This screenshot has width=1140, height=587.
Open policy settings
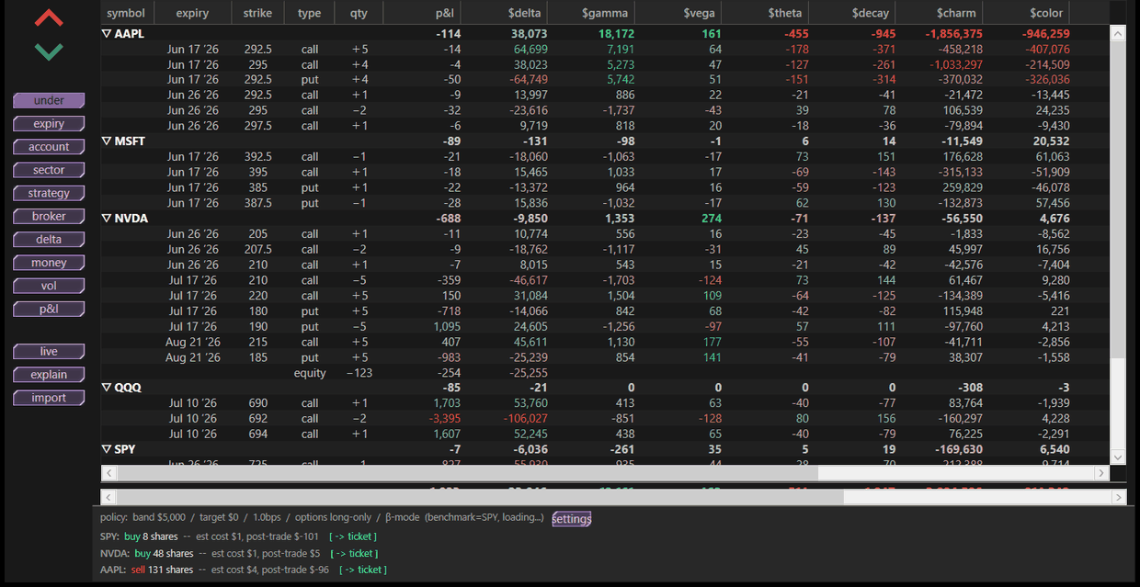[572, 519]
